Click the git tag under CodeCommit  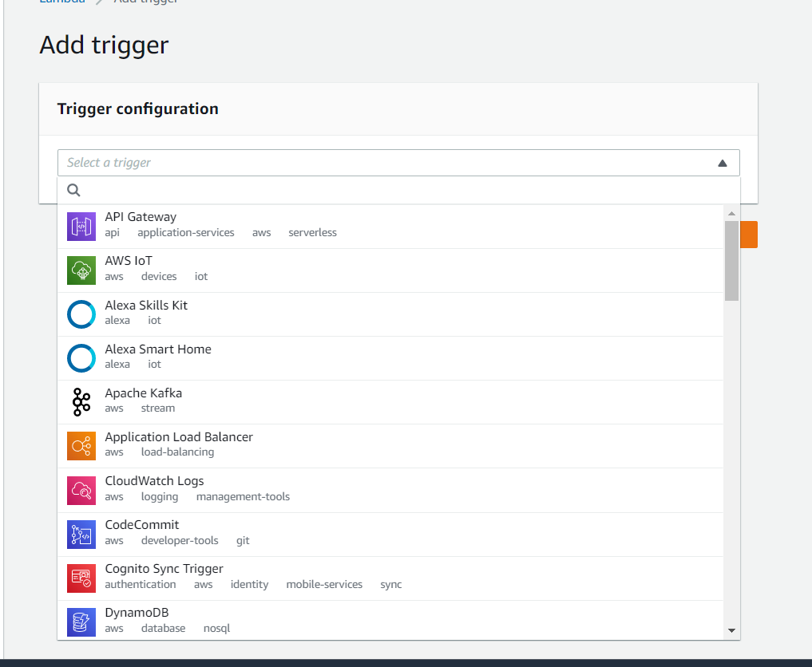point(243,541)
